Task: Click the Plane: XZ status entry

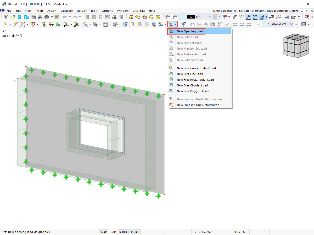Action: coord(239,232)
